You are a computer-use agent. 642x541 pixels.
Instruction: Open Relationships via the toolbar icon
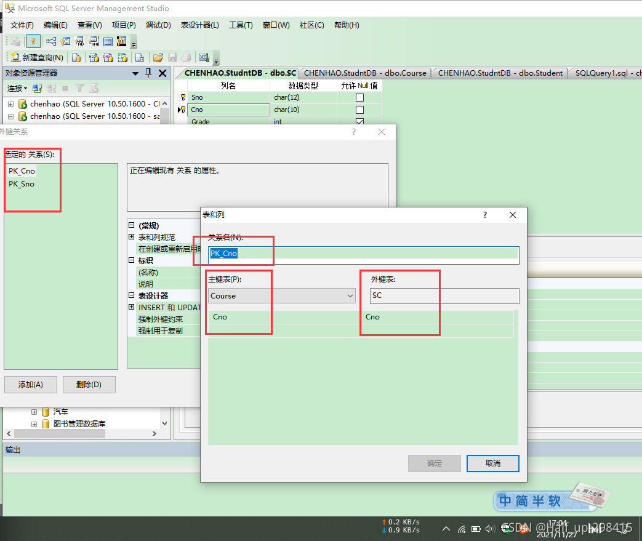[50, 41]
